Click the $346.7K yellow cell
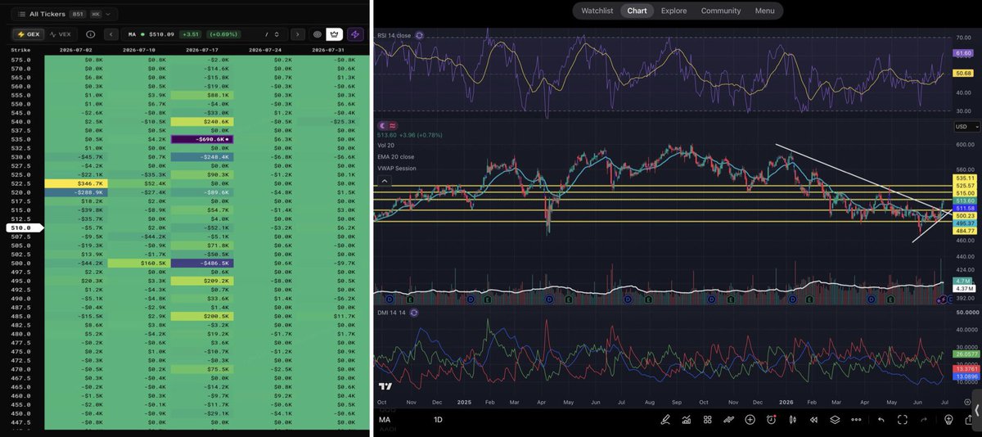 tap(74, 183)
